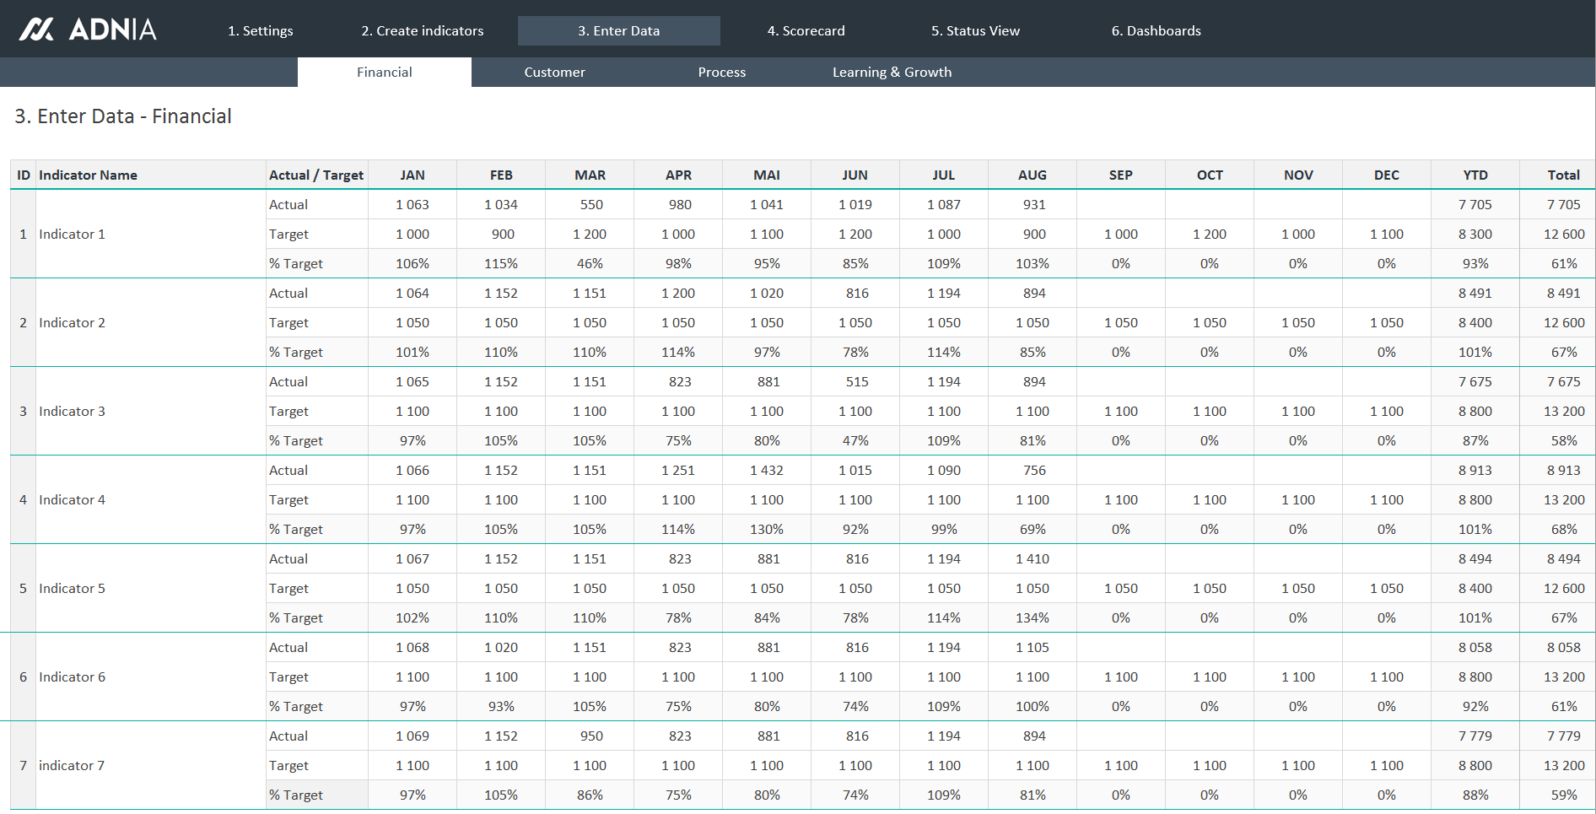Click the active Financial sub-tab

click(385, 72)
